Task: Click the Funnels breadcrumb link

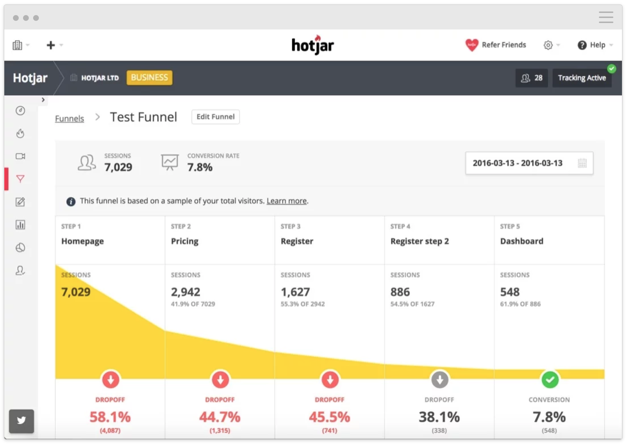Action: pyautogui.click(x=69, y=118)
